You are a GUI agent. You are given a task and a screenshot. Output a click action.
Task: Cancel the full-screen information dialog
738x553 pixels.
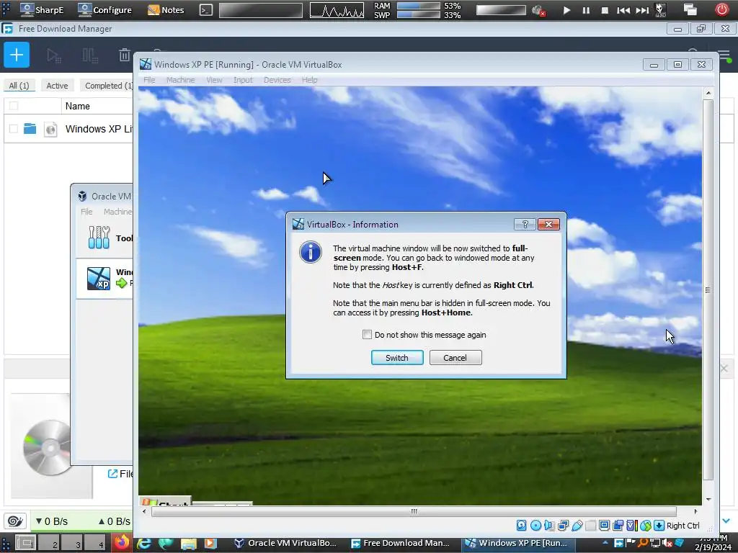455,358
